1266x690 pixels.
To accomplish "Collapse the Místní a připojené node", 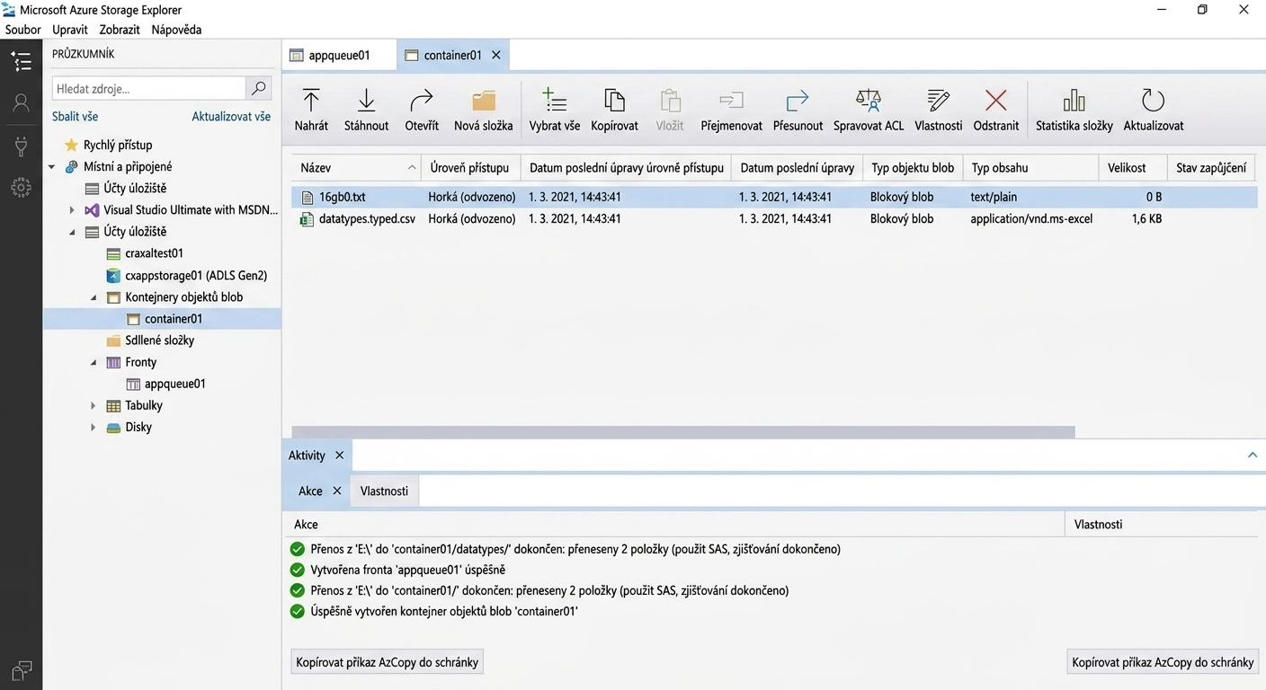I will click(x=51, y=166).
